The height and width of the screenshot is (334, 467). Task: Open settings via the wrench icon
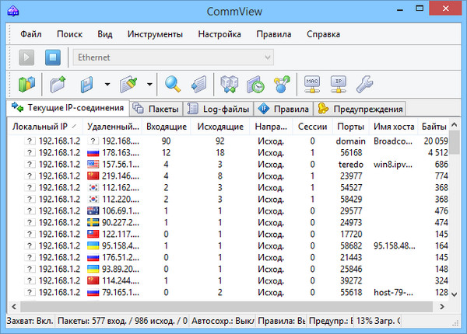point(363,83)
